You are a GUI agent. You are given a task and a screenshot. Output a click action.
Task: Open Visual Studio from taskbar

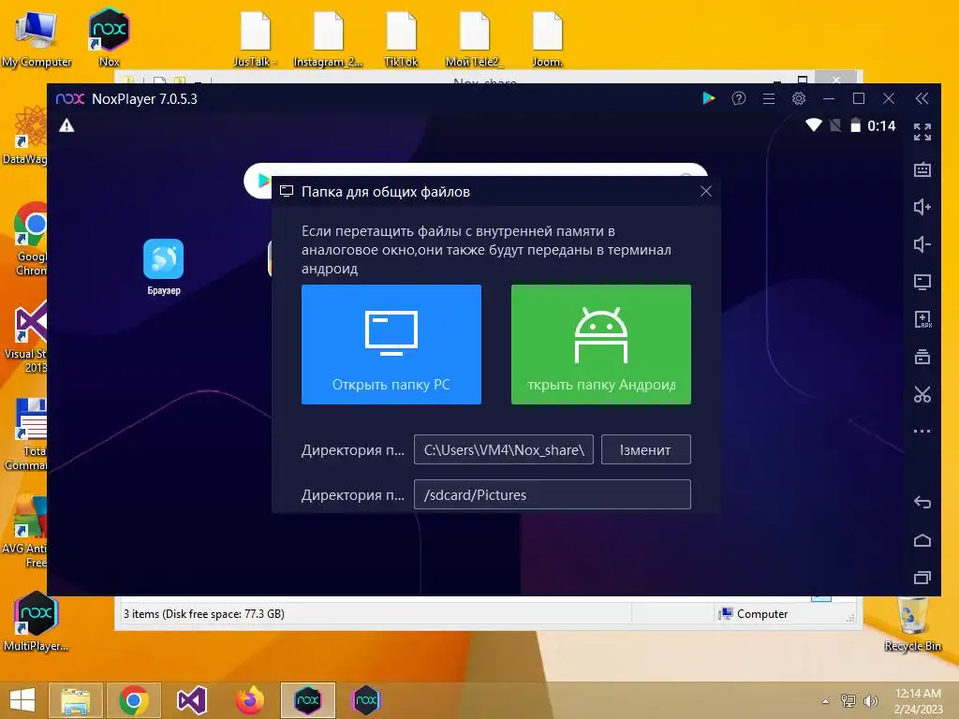pos(192,700)
